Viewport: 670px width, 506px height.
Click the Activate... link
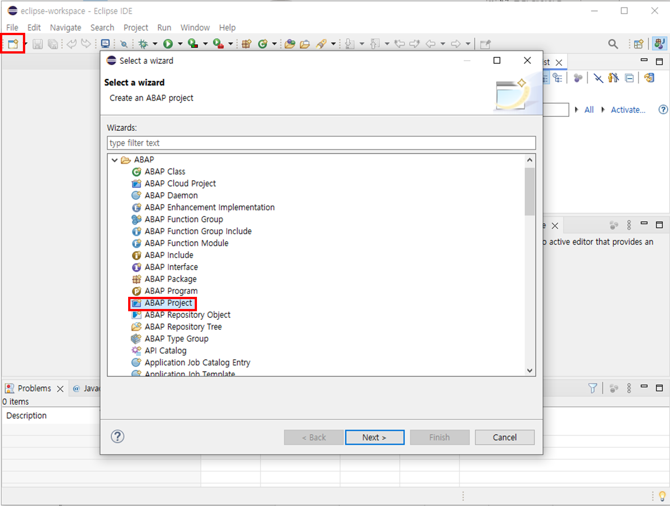(x=628, y=110)
